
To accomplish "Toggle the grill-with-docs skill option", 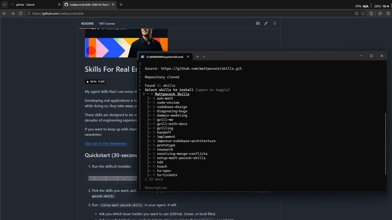I will [154, 124].
